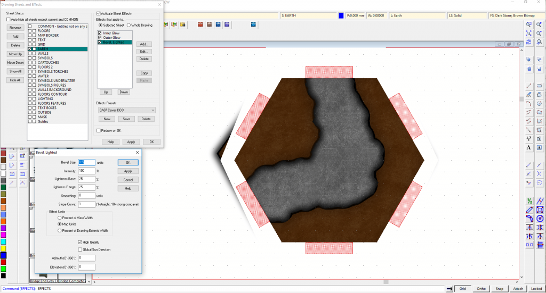The image size is (546, 293).
Task: Toggle the Snap status bar button
Action: pyautogui.click(x=500, y=289)
